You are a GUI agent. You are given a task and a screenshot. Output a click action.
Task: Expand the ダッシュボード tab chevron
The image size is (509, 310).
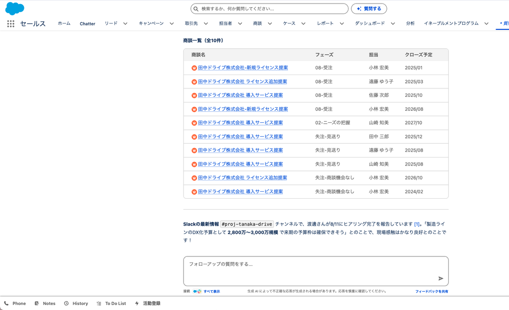tap(393, 24)
